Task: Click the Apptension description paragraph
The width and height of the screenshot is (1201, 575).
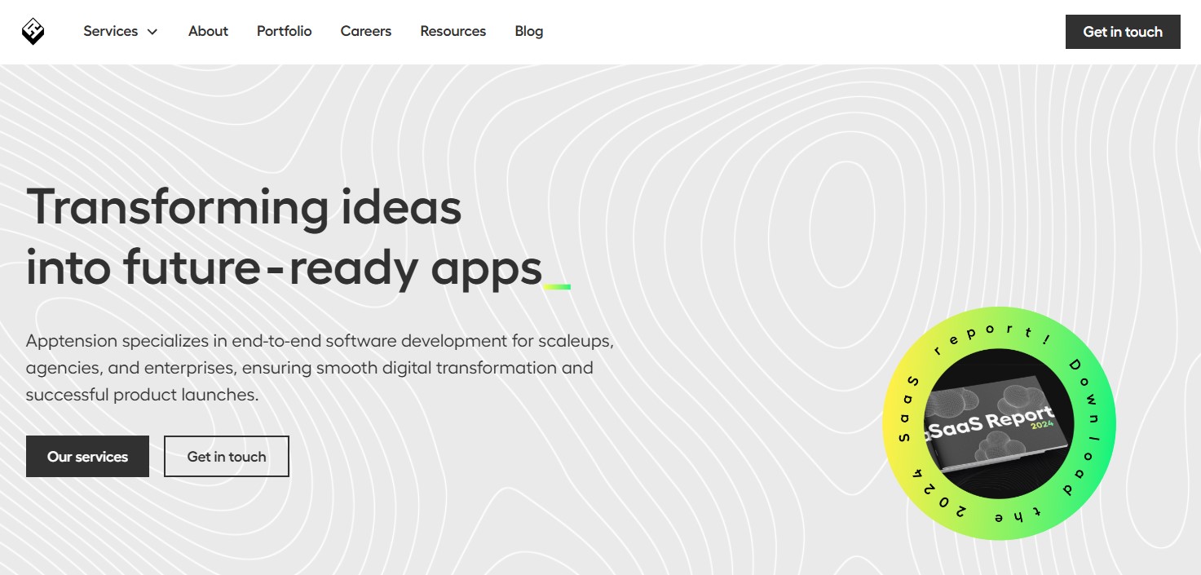Action: tap(319, 368)
